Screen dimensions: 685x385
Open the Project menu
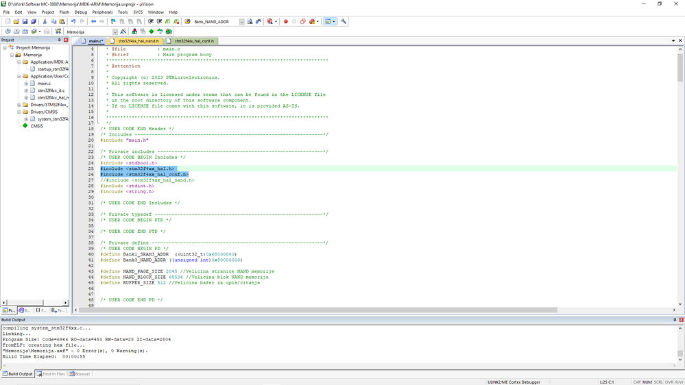47,12
